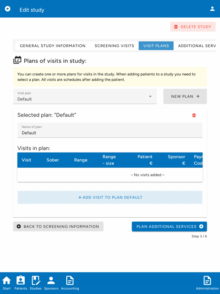Click the Name of plan input field
This screenshot has width=220, height=294.
[110, 130]
